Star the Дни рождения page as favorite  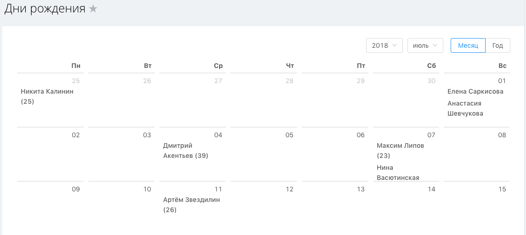pyautogui.click(x=93, y=9)
